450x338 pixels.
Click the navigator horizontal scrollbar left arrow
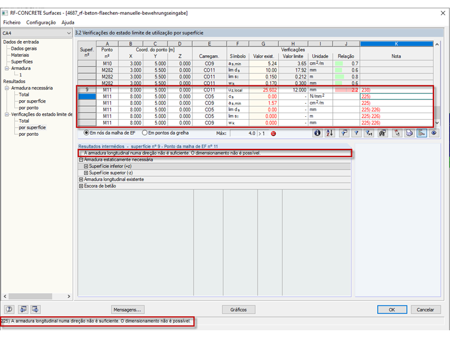(5, 296)
